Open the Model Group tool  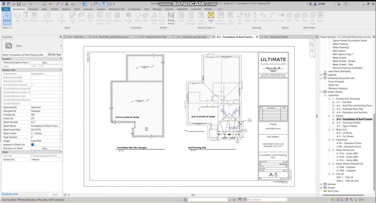[171, 18]
